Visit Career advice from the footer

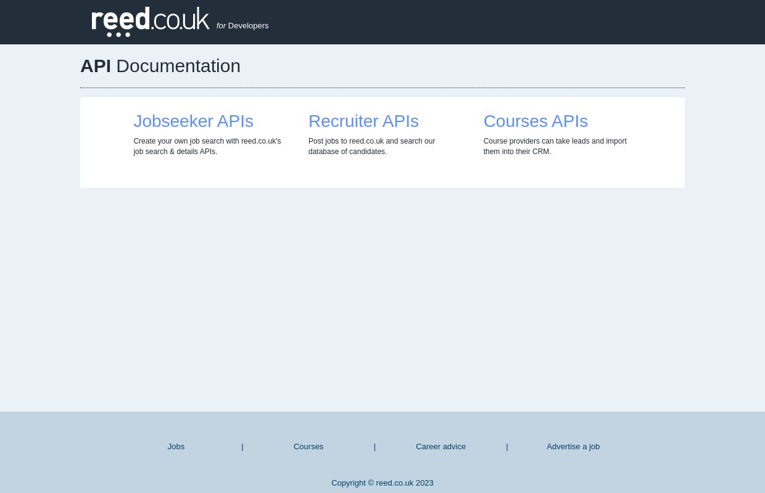(x=440, y=447)
